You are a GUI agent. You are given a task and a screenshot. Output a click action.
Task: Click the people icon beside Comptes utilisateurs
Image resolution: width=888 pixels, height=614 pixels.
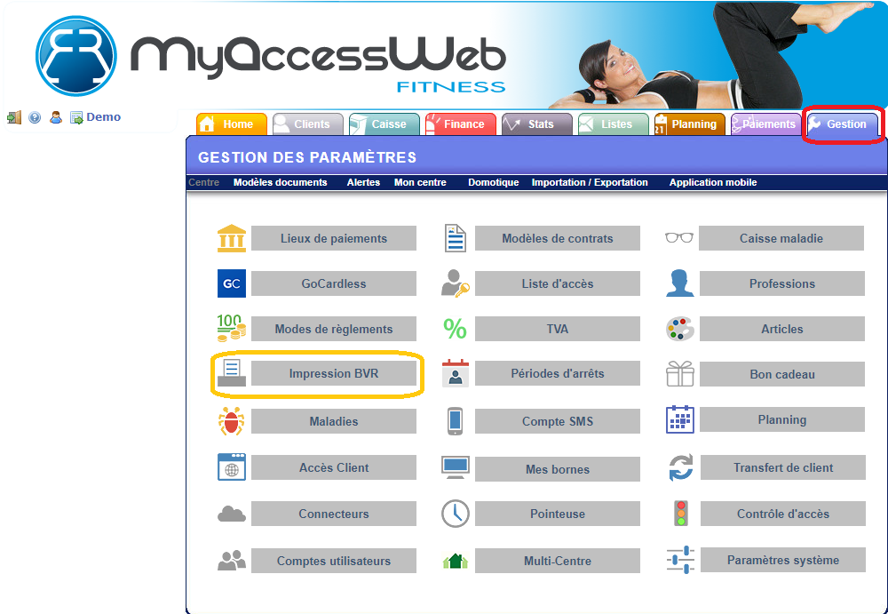coord(232,560)
